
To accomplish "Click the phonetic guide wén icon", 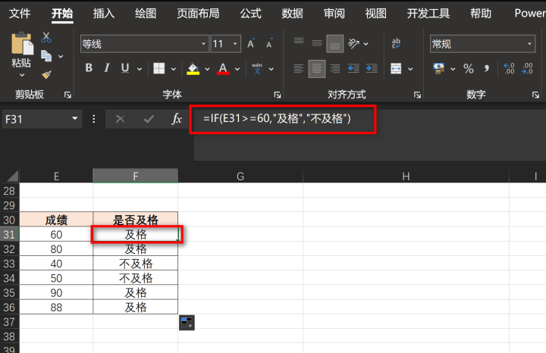I will [x=257, y=68].
